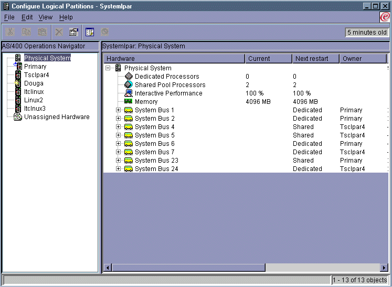Select Physical System icon in navigator tree
Screen dimensions: 392x287
pos(18,58)
